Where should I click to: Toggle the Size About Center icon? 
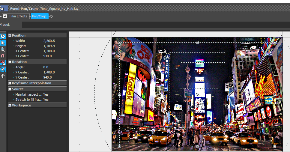[x=3, y=69]
